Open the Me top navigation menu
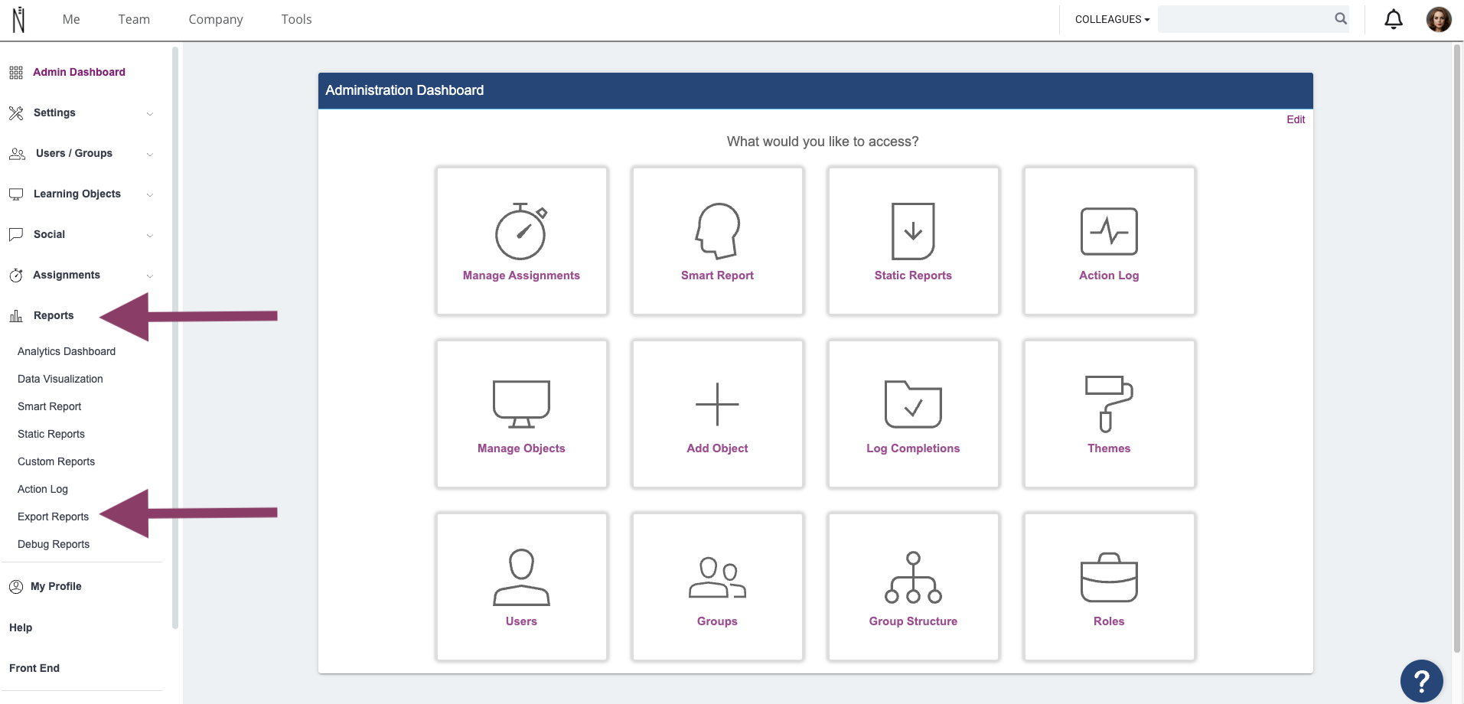 pyautogui.click(x=71, y=19)
